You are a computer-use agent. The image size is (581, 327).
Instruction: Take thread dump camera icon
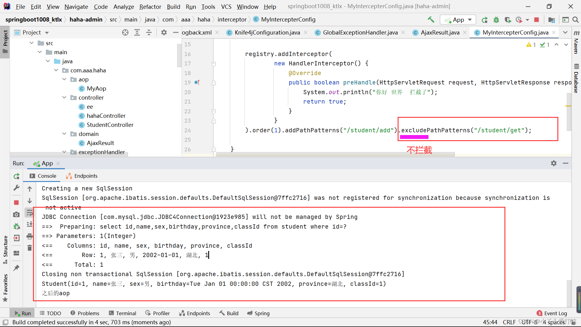point(16,214)
